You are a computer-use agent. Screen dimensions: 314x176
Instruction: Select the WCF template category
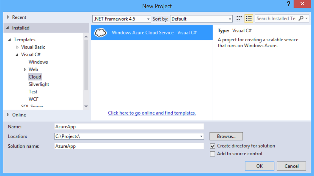(x=34, y=99)
